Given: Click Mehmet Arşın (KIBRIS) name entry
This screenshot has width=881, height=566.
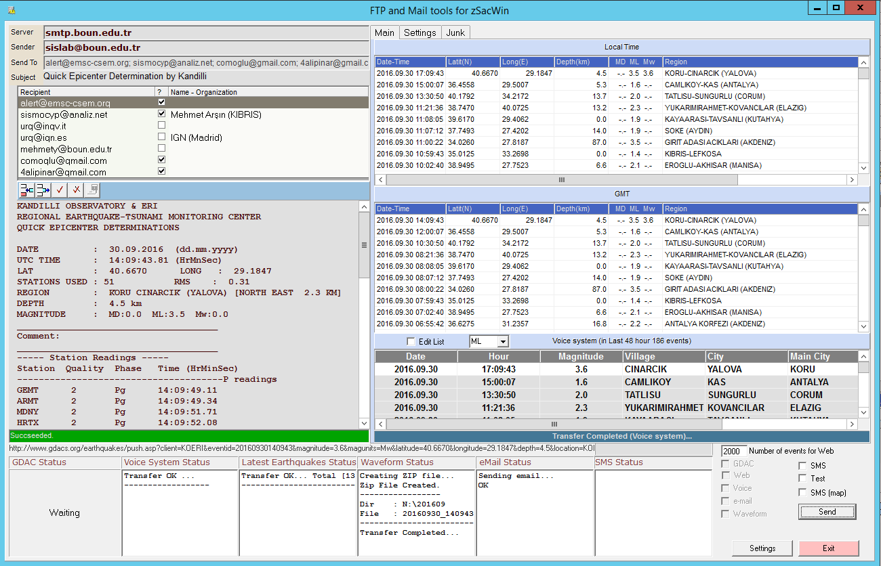Looking at the screenshot, I should (216, 114).
